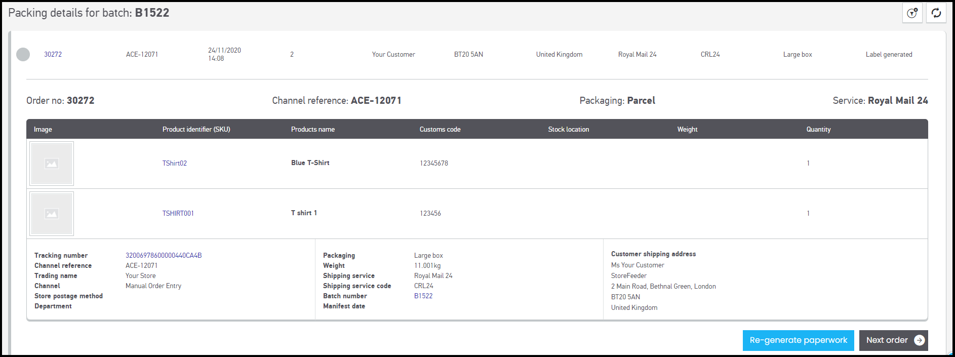Click the Stock location column header
This screenshot has width=955, height=357.
(x=568, y=129)
